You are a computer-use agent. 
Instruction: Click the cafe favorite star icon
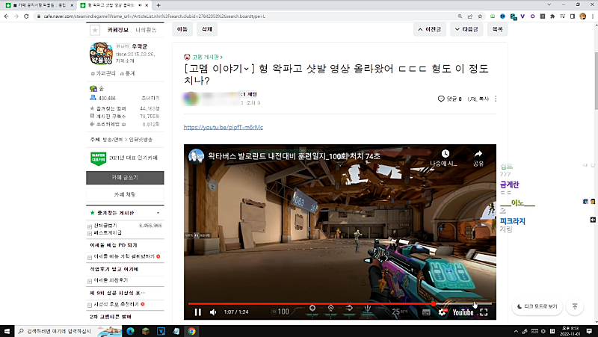tap(95, 30)
